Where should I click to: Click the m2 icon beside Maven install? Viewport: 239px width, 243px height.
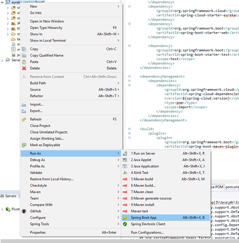click(125, 205)
